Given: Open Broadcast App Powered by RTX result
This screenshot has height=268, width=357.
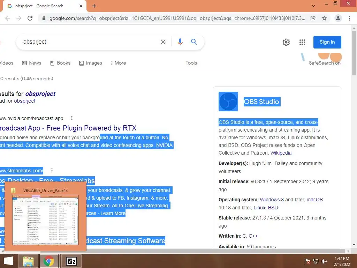Looking at the screenshot, I should click(x=68, y=128).
